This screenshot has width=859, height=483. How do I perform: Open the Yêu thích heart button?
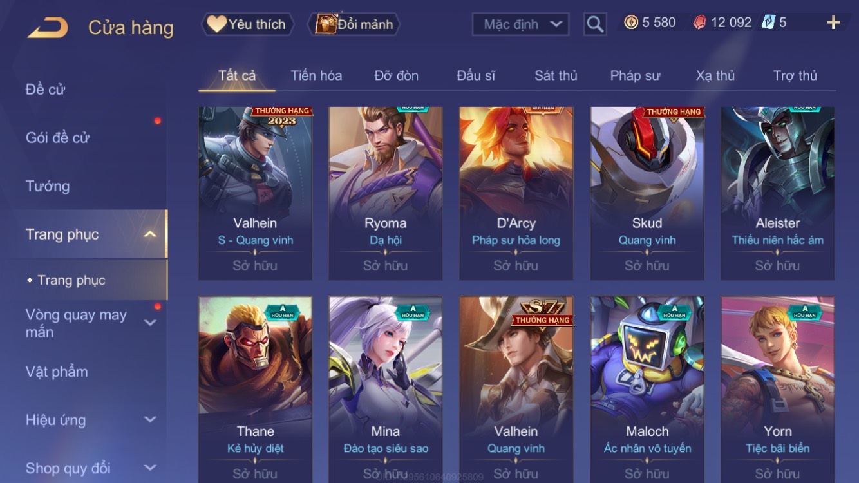tap(248, 24)
